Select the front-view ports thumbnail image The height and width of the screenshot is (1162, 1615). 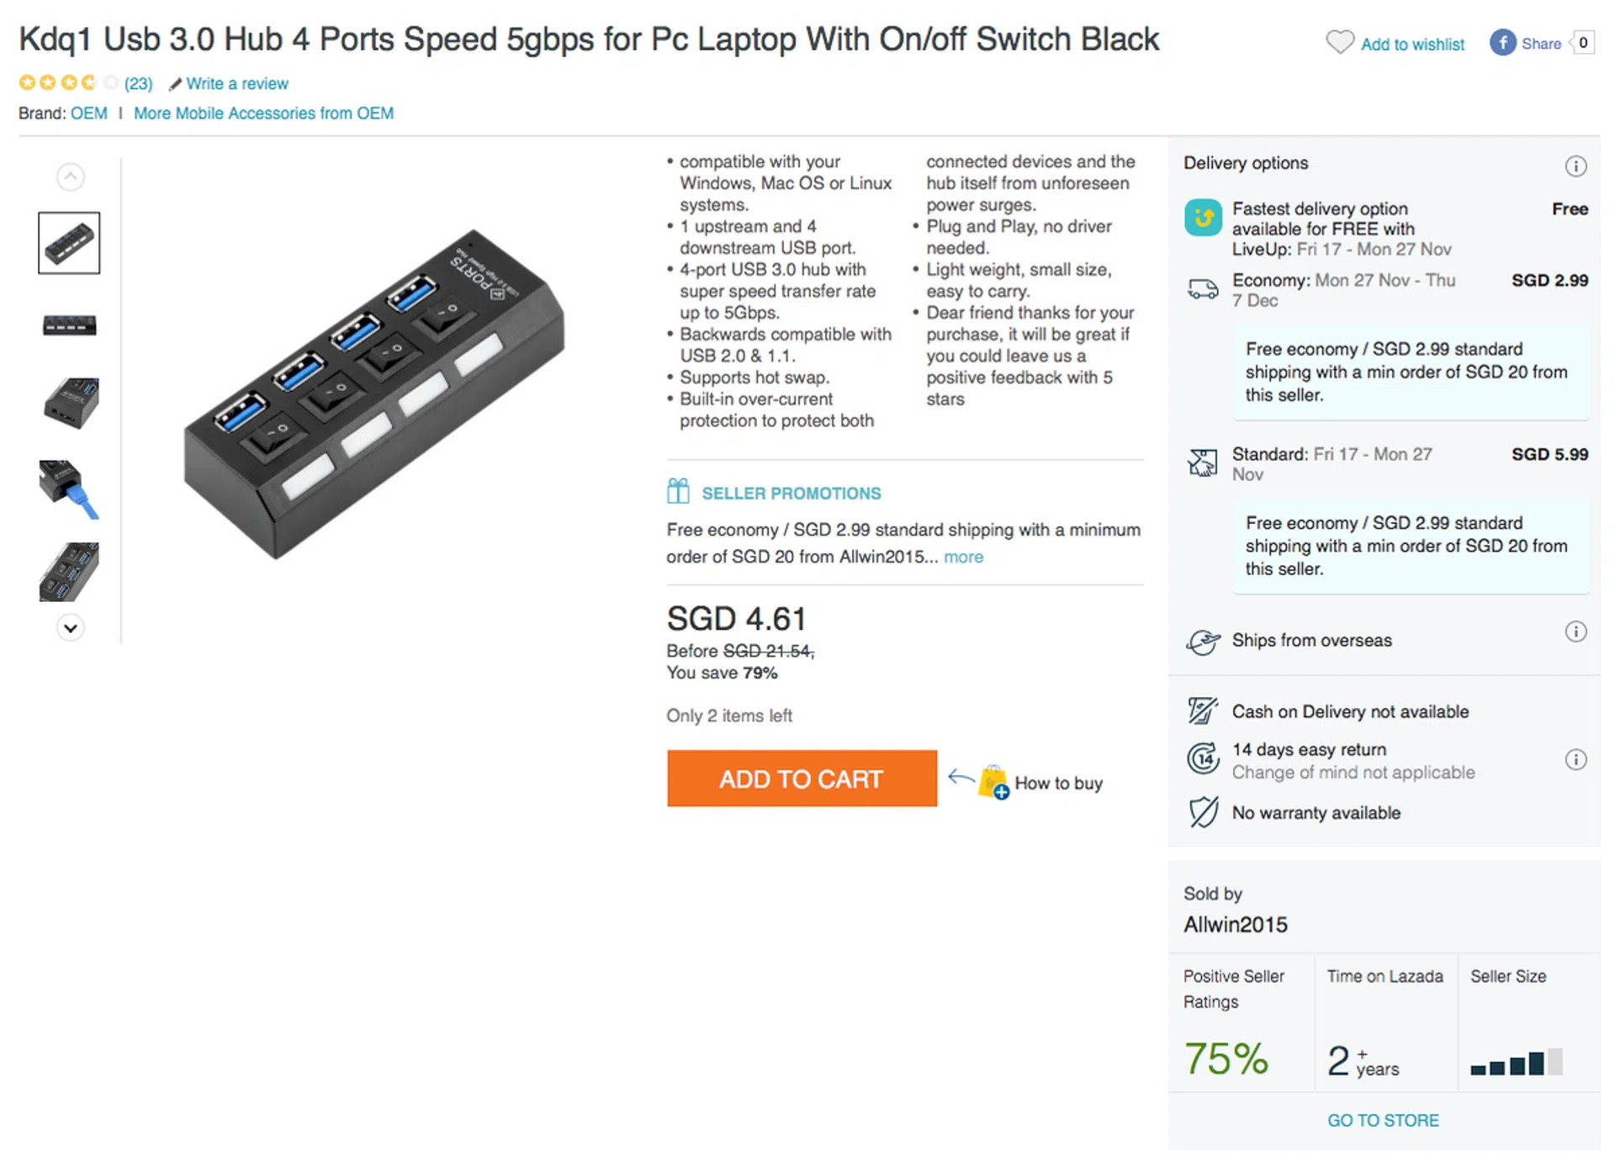pos(69,325)
